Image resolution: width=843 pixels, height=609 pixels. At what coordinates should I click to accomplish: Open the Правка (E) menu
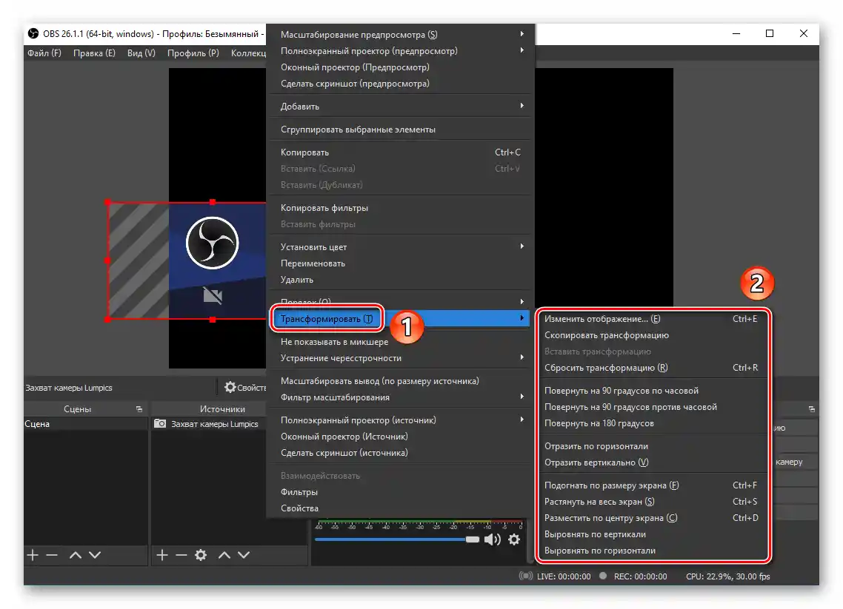pos(94,53)
